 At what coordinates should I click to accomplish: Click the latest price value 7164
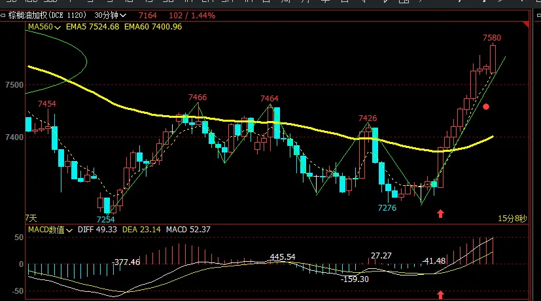(148, 16)
